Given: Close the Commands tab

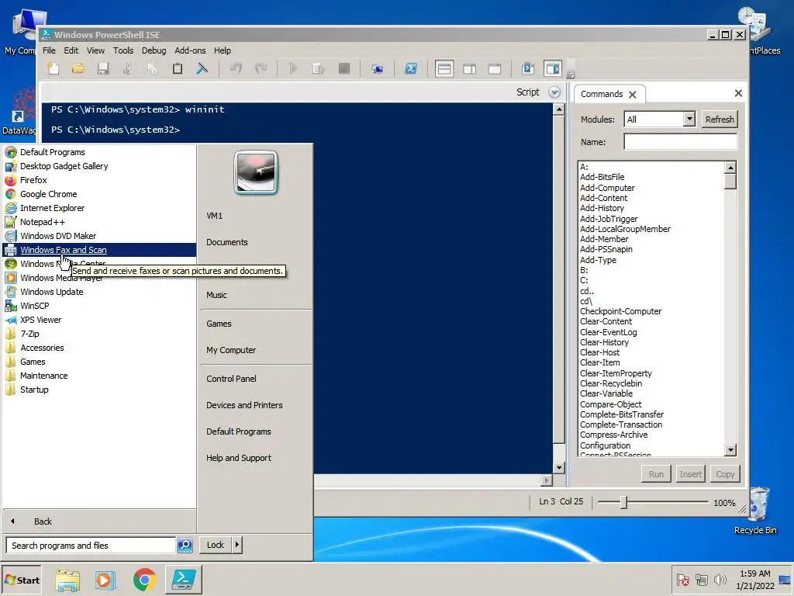Looking at the screenshot, I should 633,94.
